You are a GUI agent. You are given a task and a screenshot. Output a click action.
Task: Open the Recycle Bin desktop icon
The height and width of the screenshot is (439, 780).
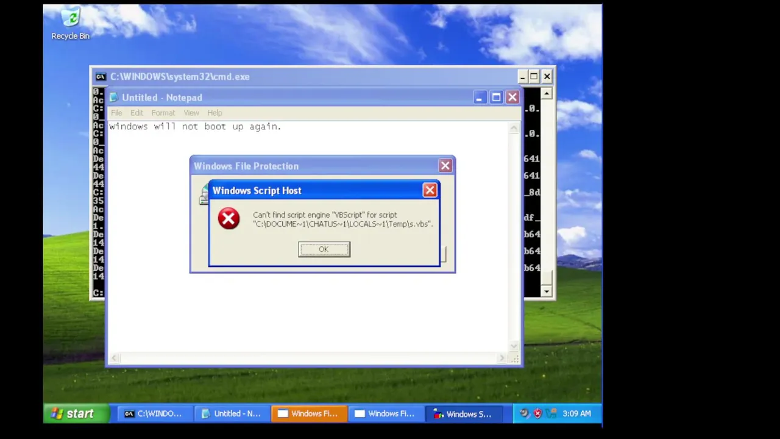pos(70,24)
